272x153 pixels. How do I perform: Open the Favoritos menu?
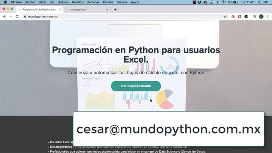tap(78, 2)
